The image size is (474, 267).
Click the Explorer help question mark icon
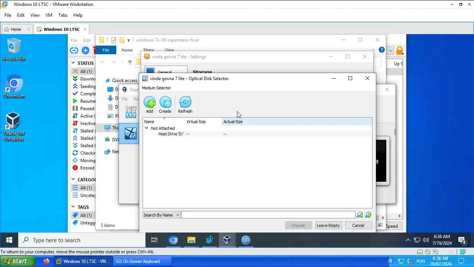pyautogui.click(x=382, y=50)
